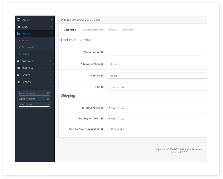Expand the Reports menu chevron
Viewport: 223px width, 179px height.
tap(51, 82)
